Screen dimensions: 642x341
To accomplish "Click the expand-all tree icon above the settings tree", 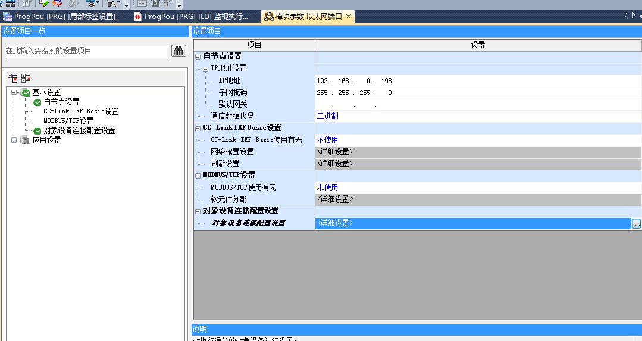I will [x=12, y=78].
